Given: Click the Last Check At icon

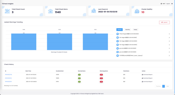Looking at the screenshot, I should pos(94,11).
